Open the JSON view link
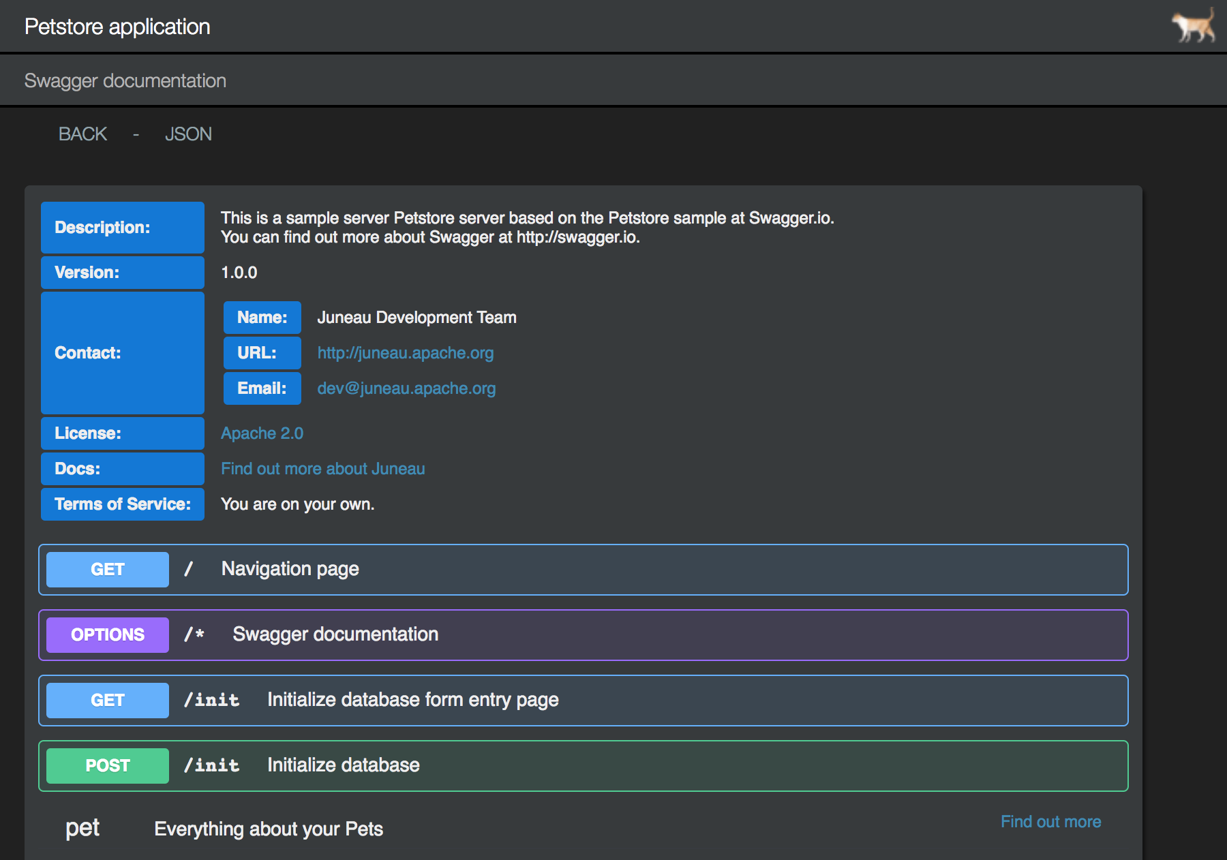The height and width of the screenshot is (860, 1227). pos(188,134)
